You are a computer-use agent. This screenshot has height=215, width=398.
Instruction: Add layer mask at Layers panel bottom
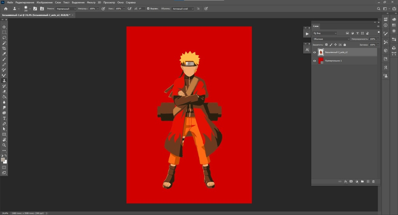coord(351,182)
